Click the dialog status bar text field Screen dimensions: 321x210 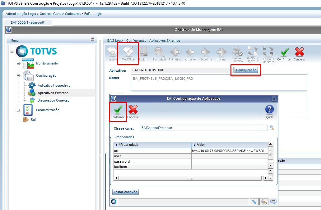184,202
